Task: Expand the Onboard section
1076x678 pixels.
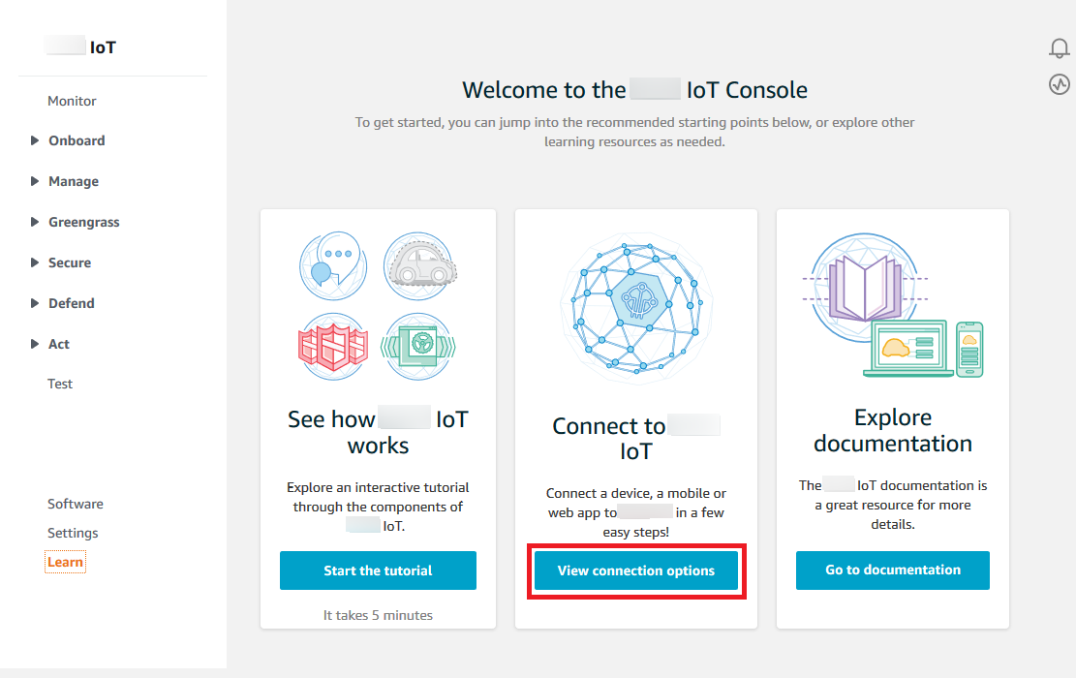Action: (x=77, y=140)
